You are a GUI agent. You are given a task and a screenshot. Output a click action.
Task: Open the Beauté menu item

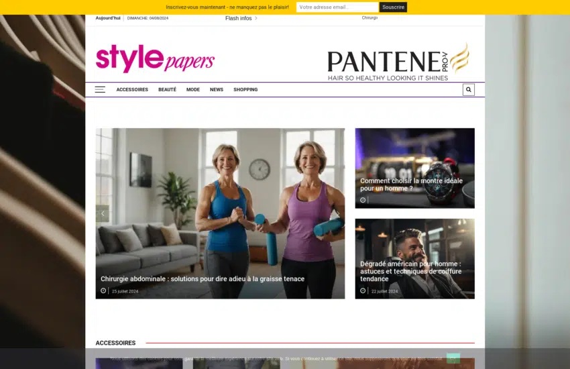167,89
